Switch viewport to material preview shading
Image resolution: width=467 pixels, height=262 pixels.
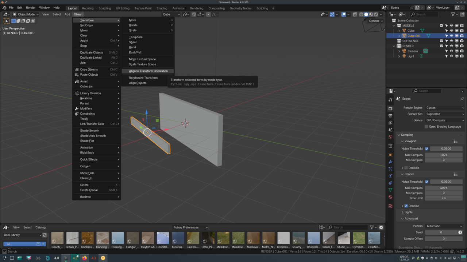coord(371,15)
